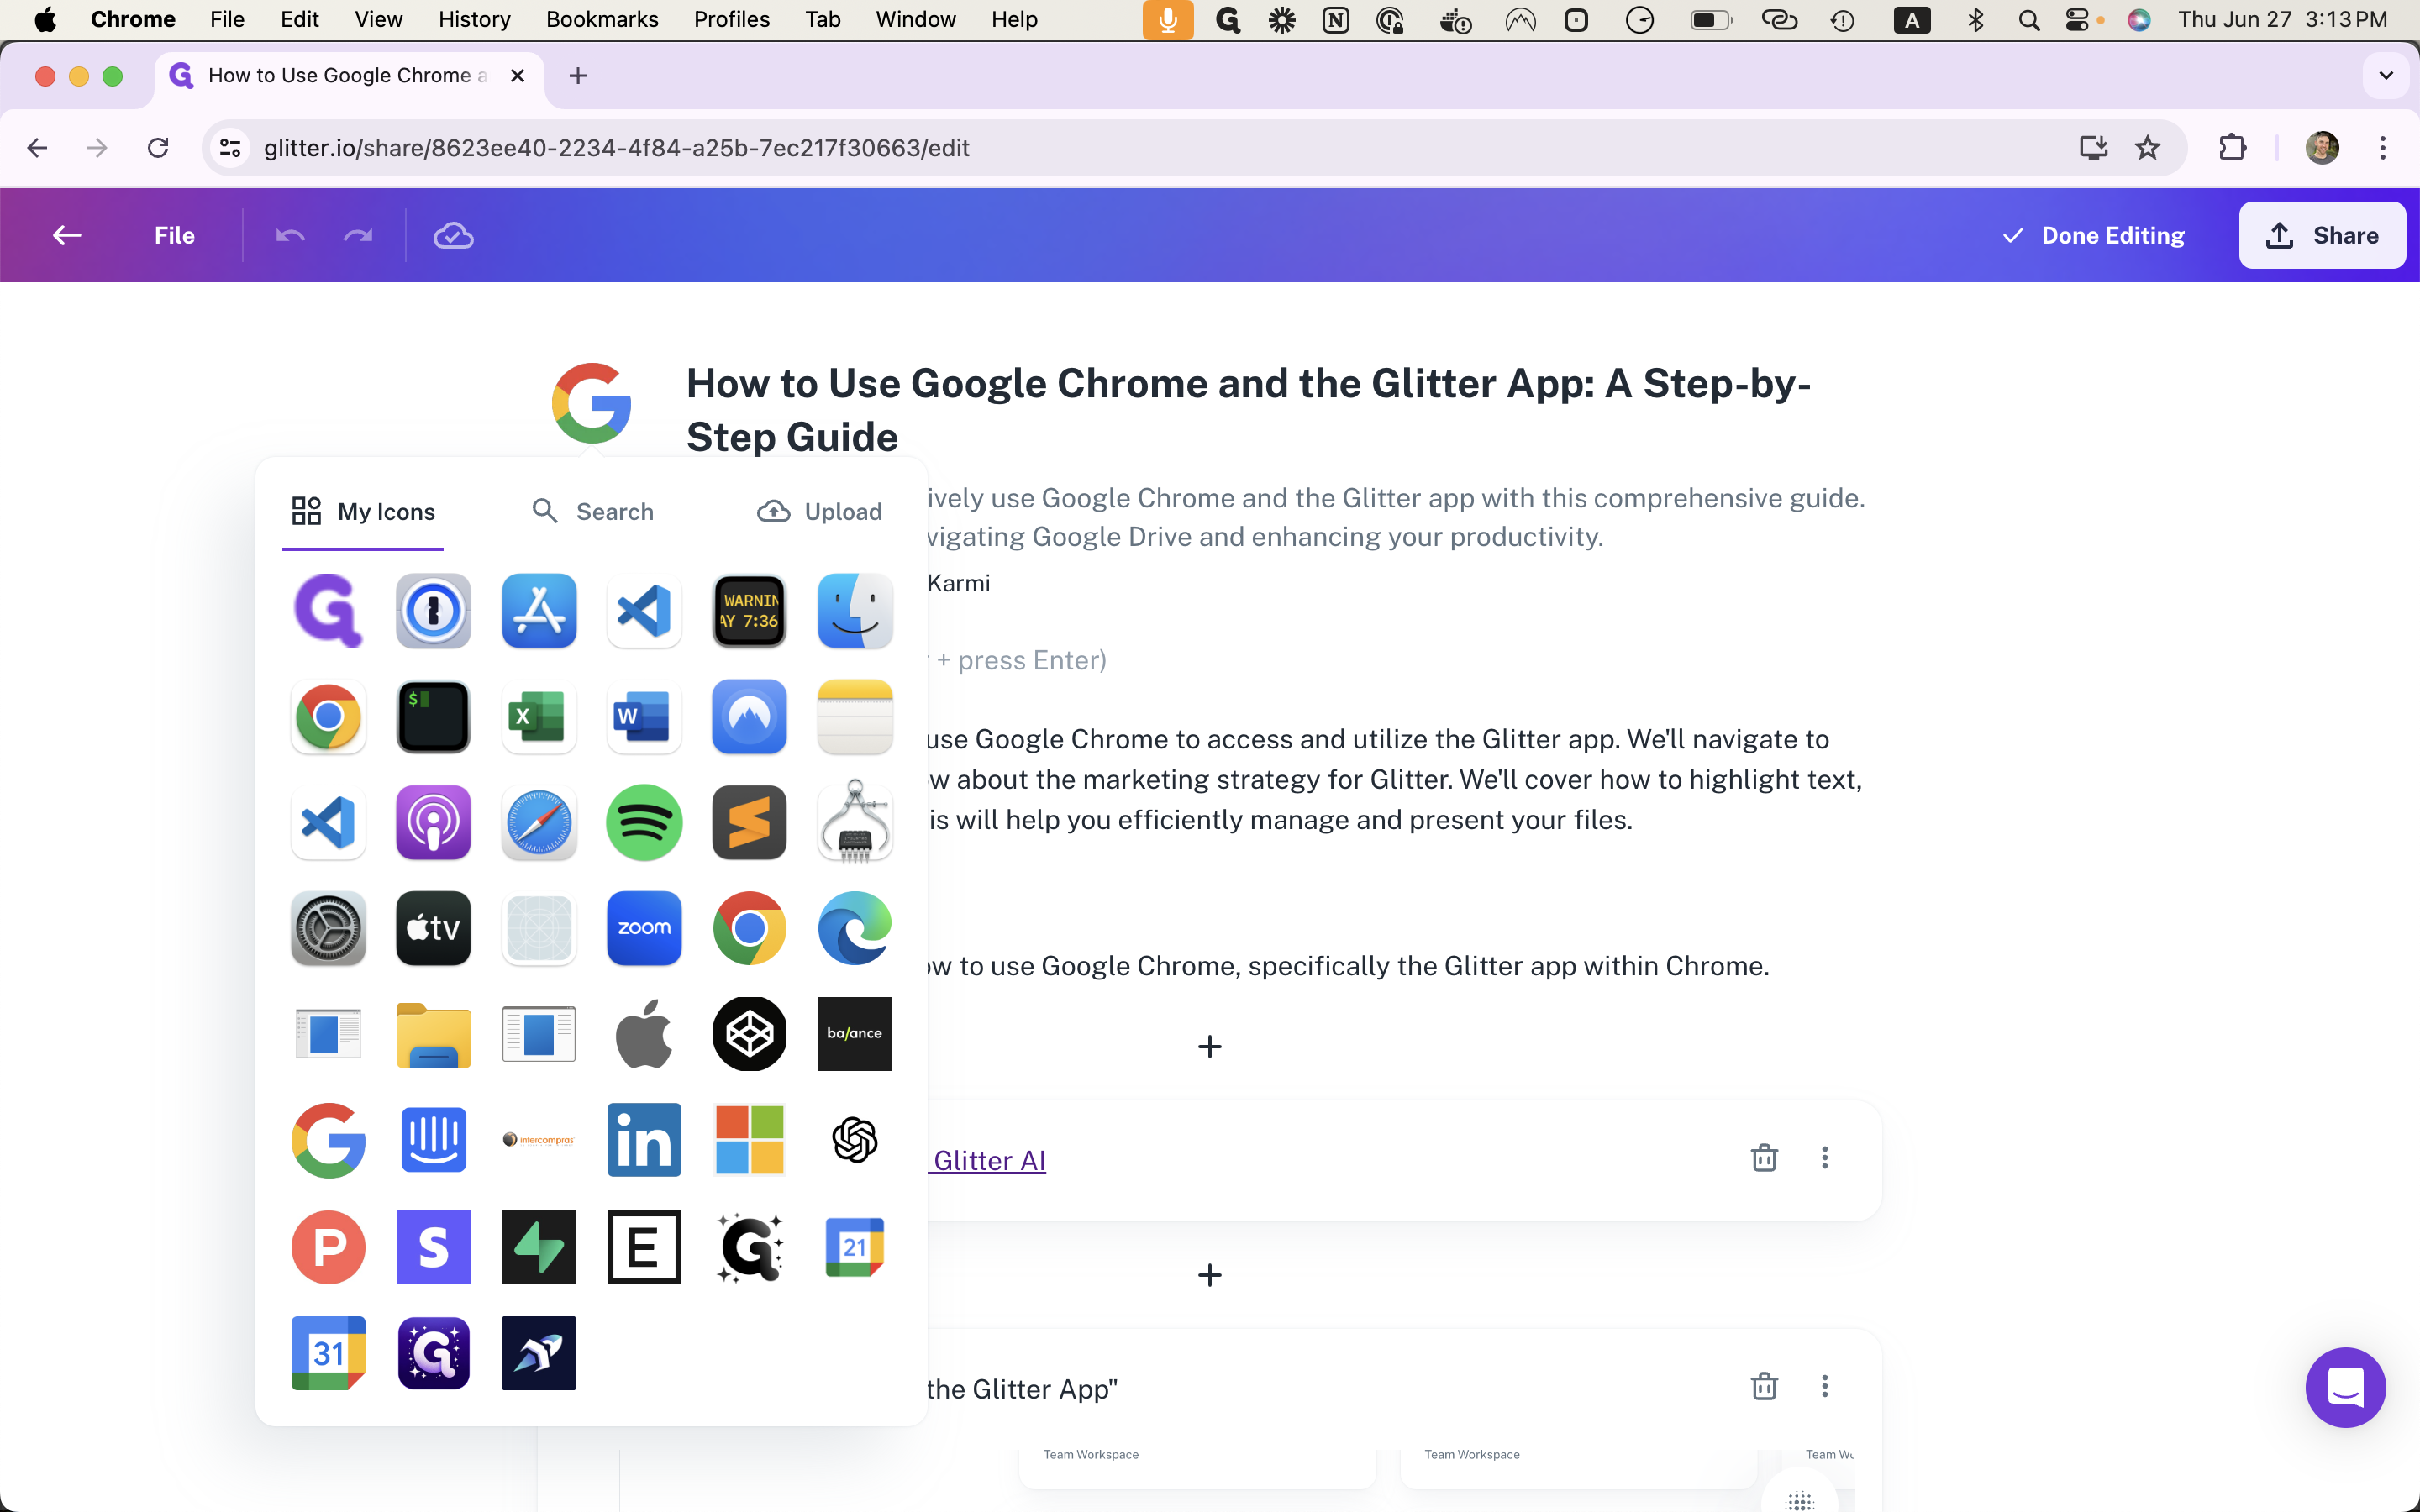Click the Chrome address bar URL
Image resolution: width=2420 pixels, height=1512 pixels.
click(x=616, y=148)
